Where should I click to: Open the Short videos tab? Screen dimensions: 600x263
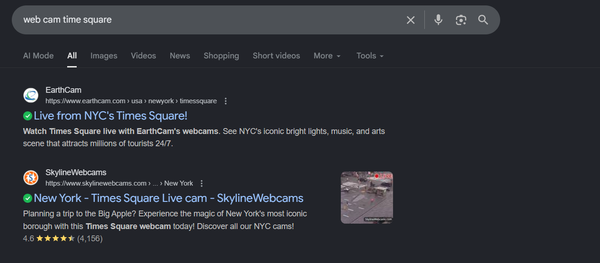point(276,56)
